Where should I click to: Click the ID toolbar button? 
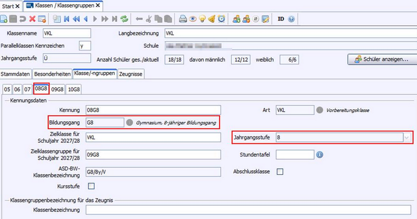(x=281, y=19)
